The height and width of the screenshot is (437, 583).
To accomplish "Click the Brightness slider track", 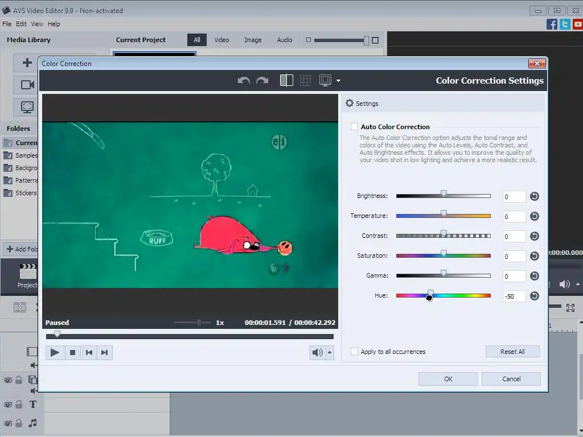I will [x=443, y=196].
